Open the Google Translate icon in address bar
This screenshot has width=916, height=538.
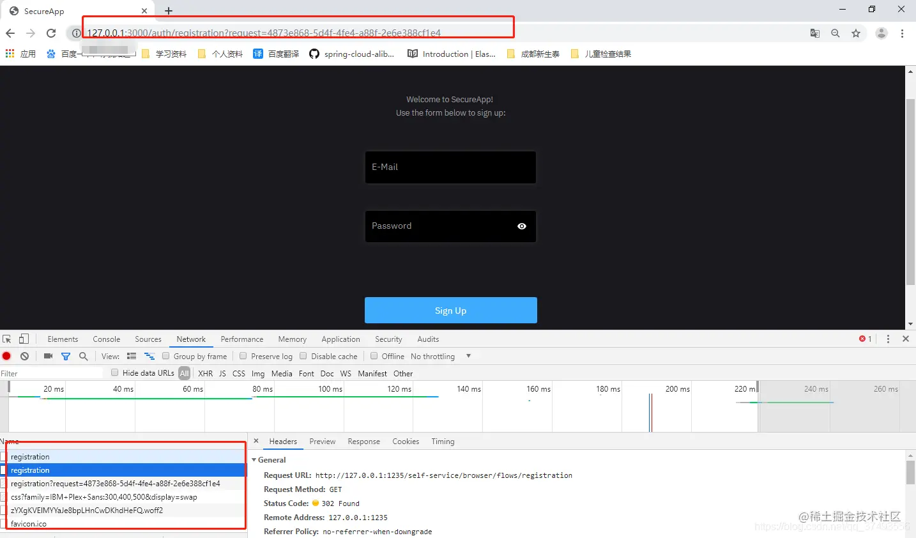point(815,33)
